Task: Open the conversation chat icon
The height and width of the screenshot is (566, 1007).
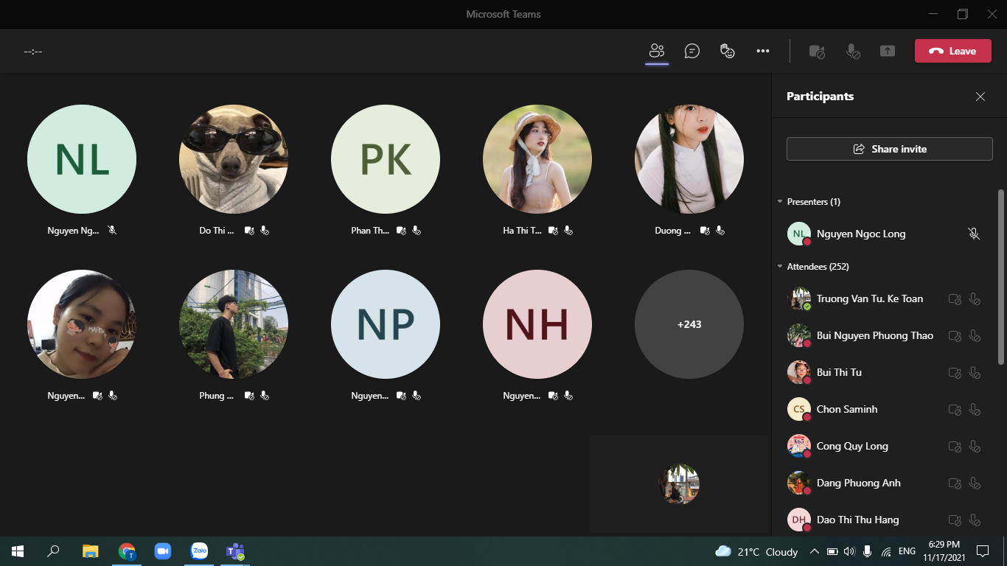Action: coord(691,51)
